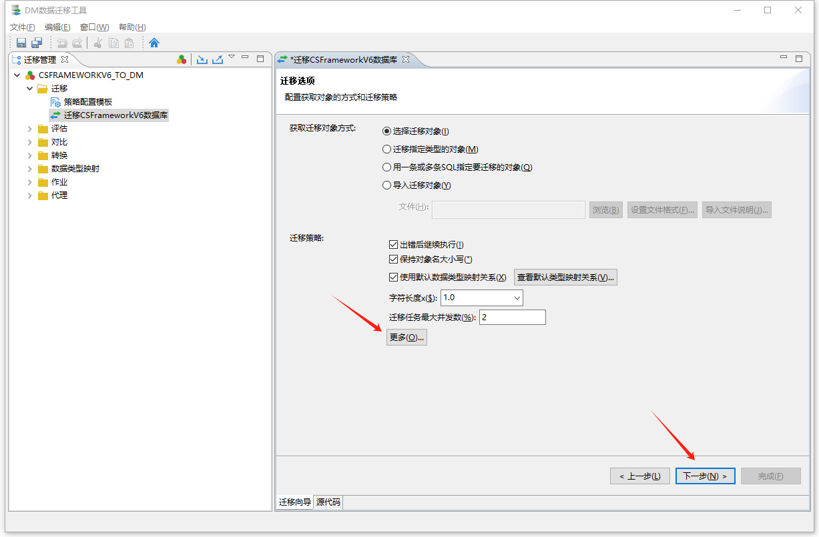Click the 迁移CSFrameworkV6数据库 tree item icon

tap(55, 115)
